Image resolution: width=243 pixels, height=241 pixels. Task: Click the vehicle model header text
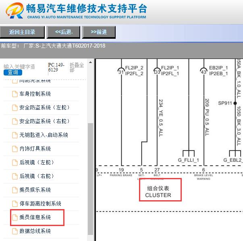click(53, 46)
